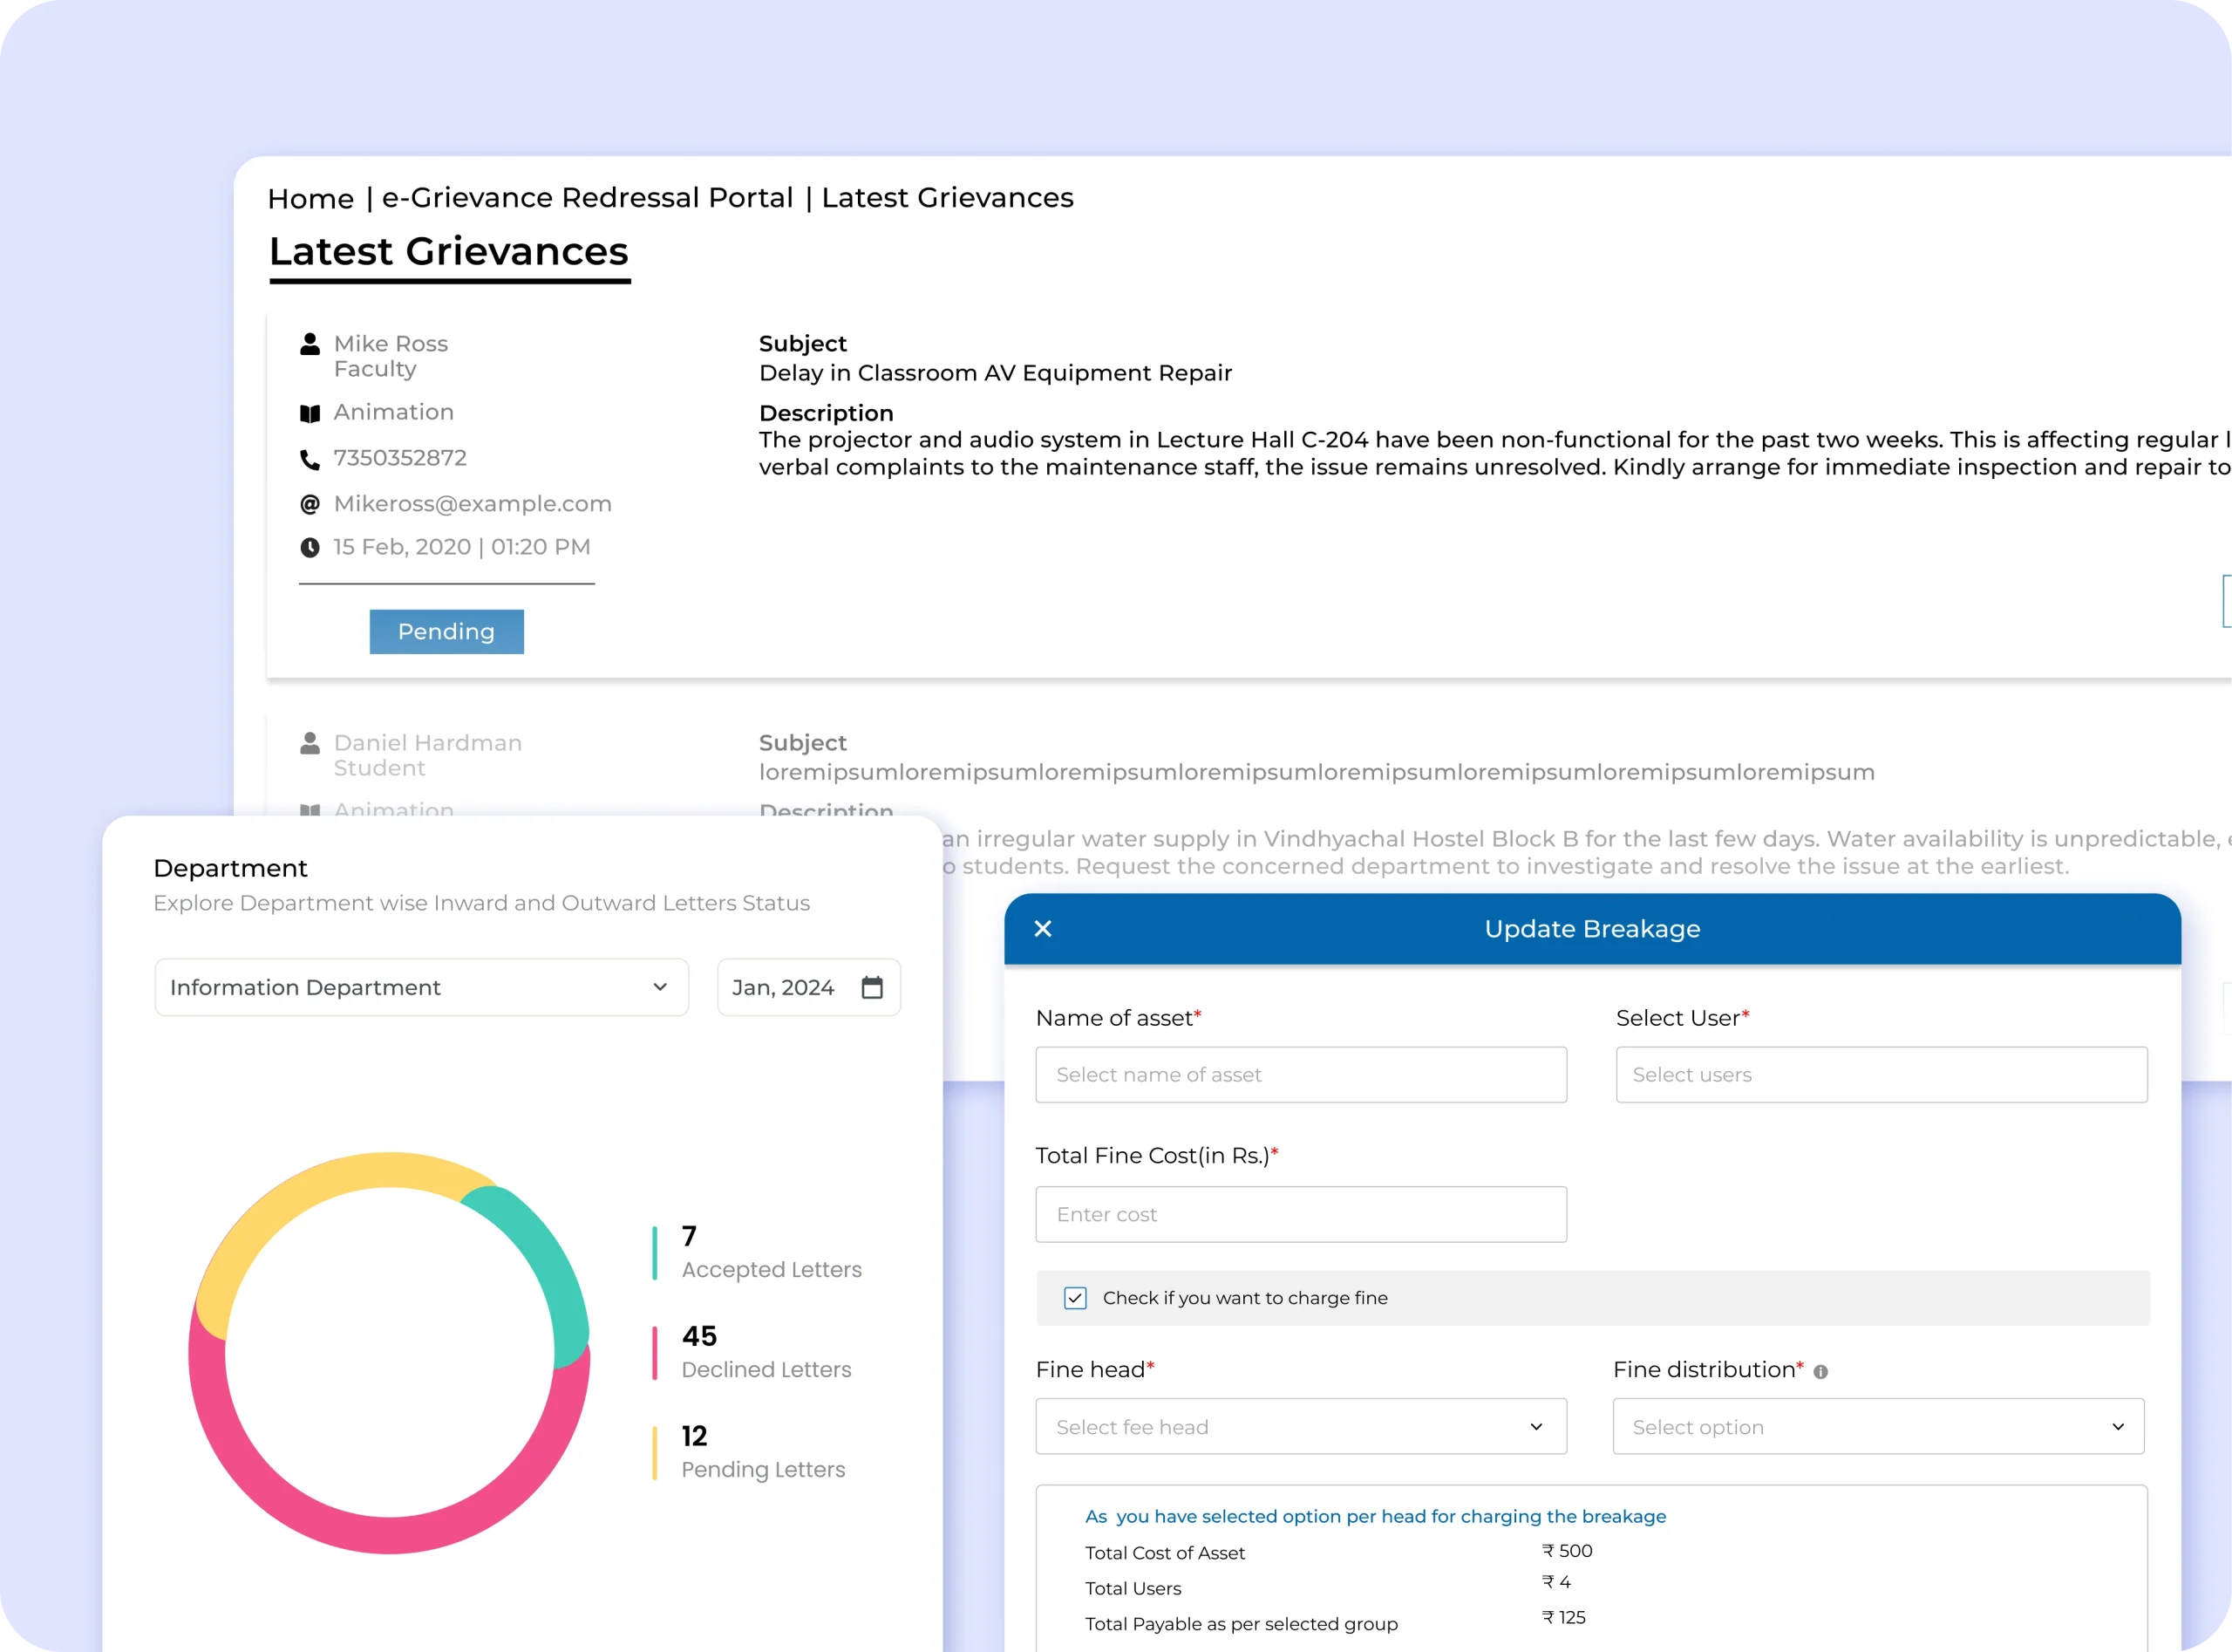The width and height of the screenshot is (2232, 1652).
Task: Open e-Grievance Redressal Portal breadcrumb link
Action: point(587,198)
